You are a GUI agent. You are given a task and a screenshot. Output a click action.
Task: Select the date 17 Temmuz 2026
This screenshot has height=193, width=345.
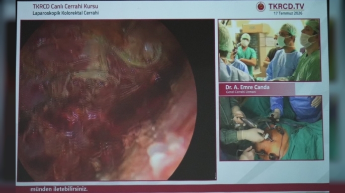click(x=288, y=13)
